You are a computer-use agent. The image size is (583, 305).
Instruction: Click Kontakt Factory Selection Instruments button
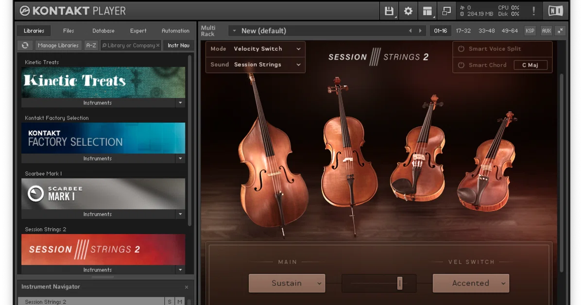[x=98, y=158]
